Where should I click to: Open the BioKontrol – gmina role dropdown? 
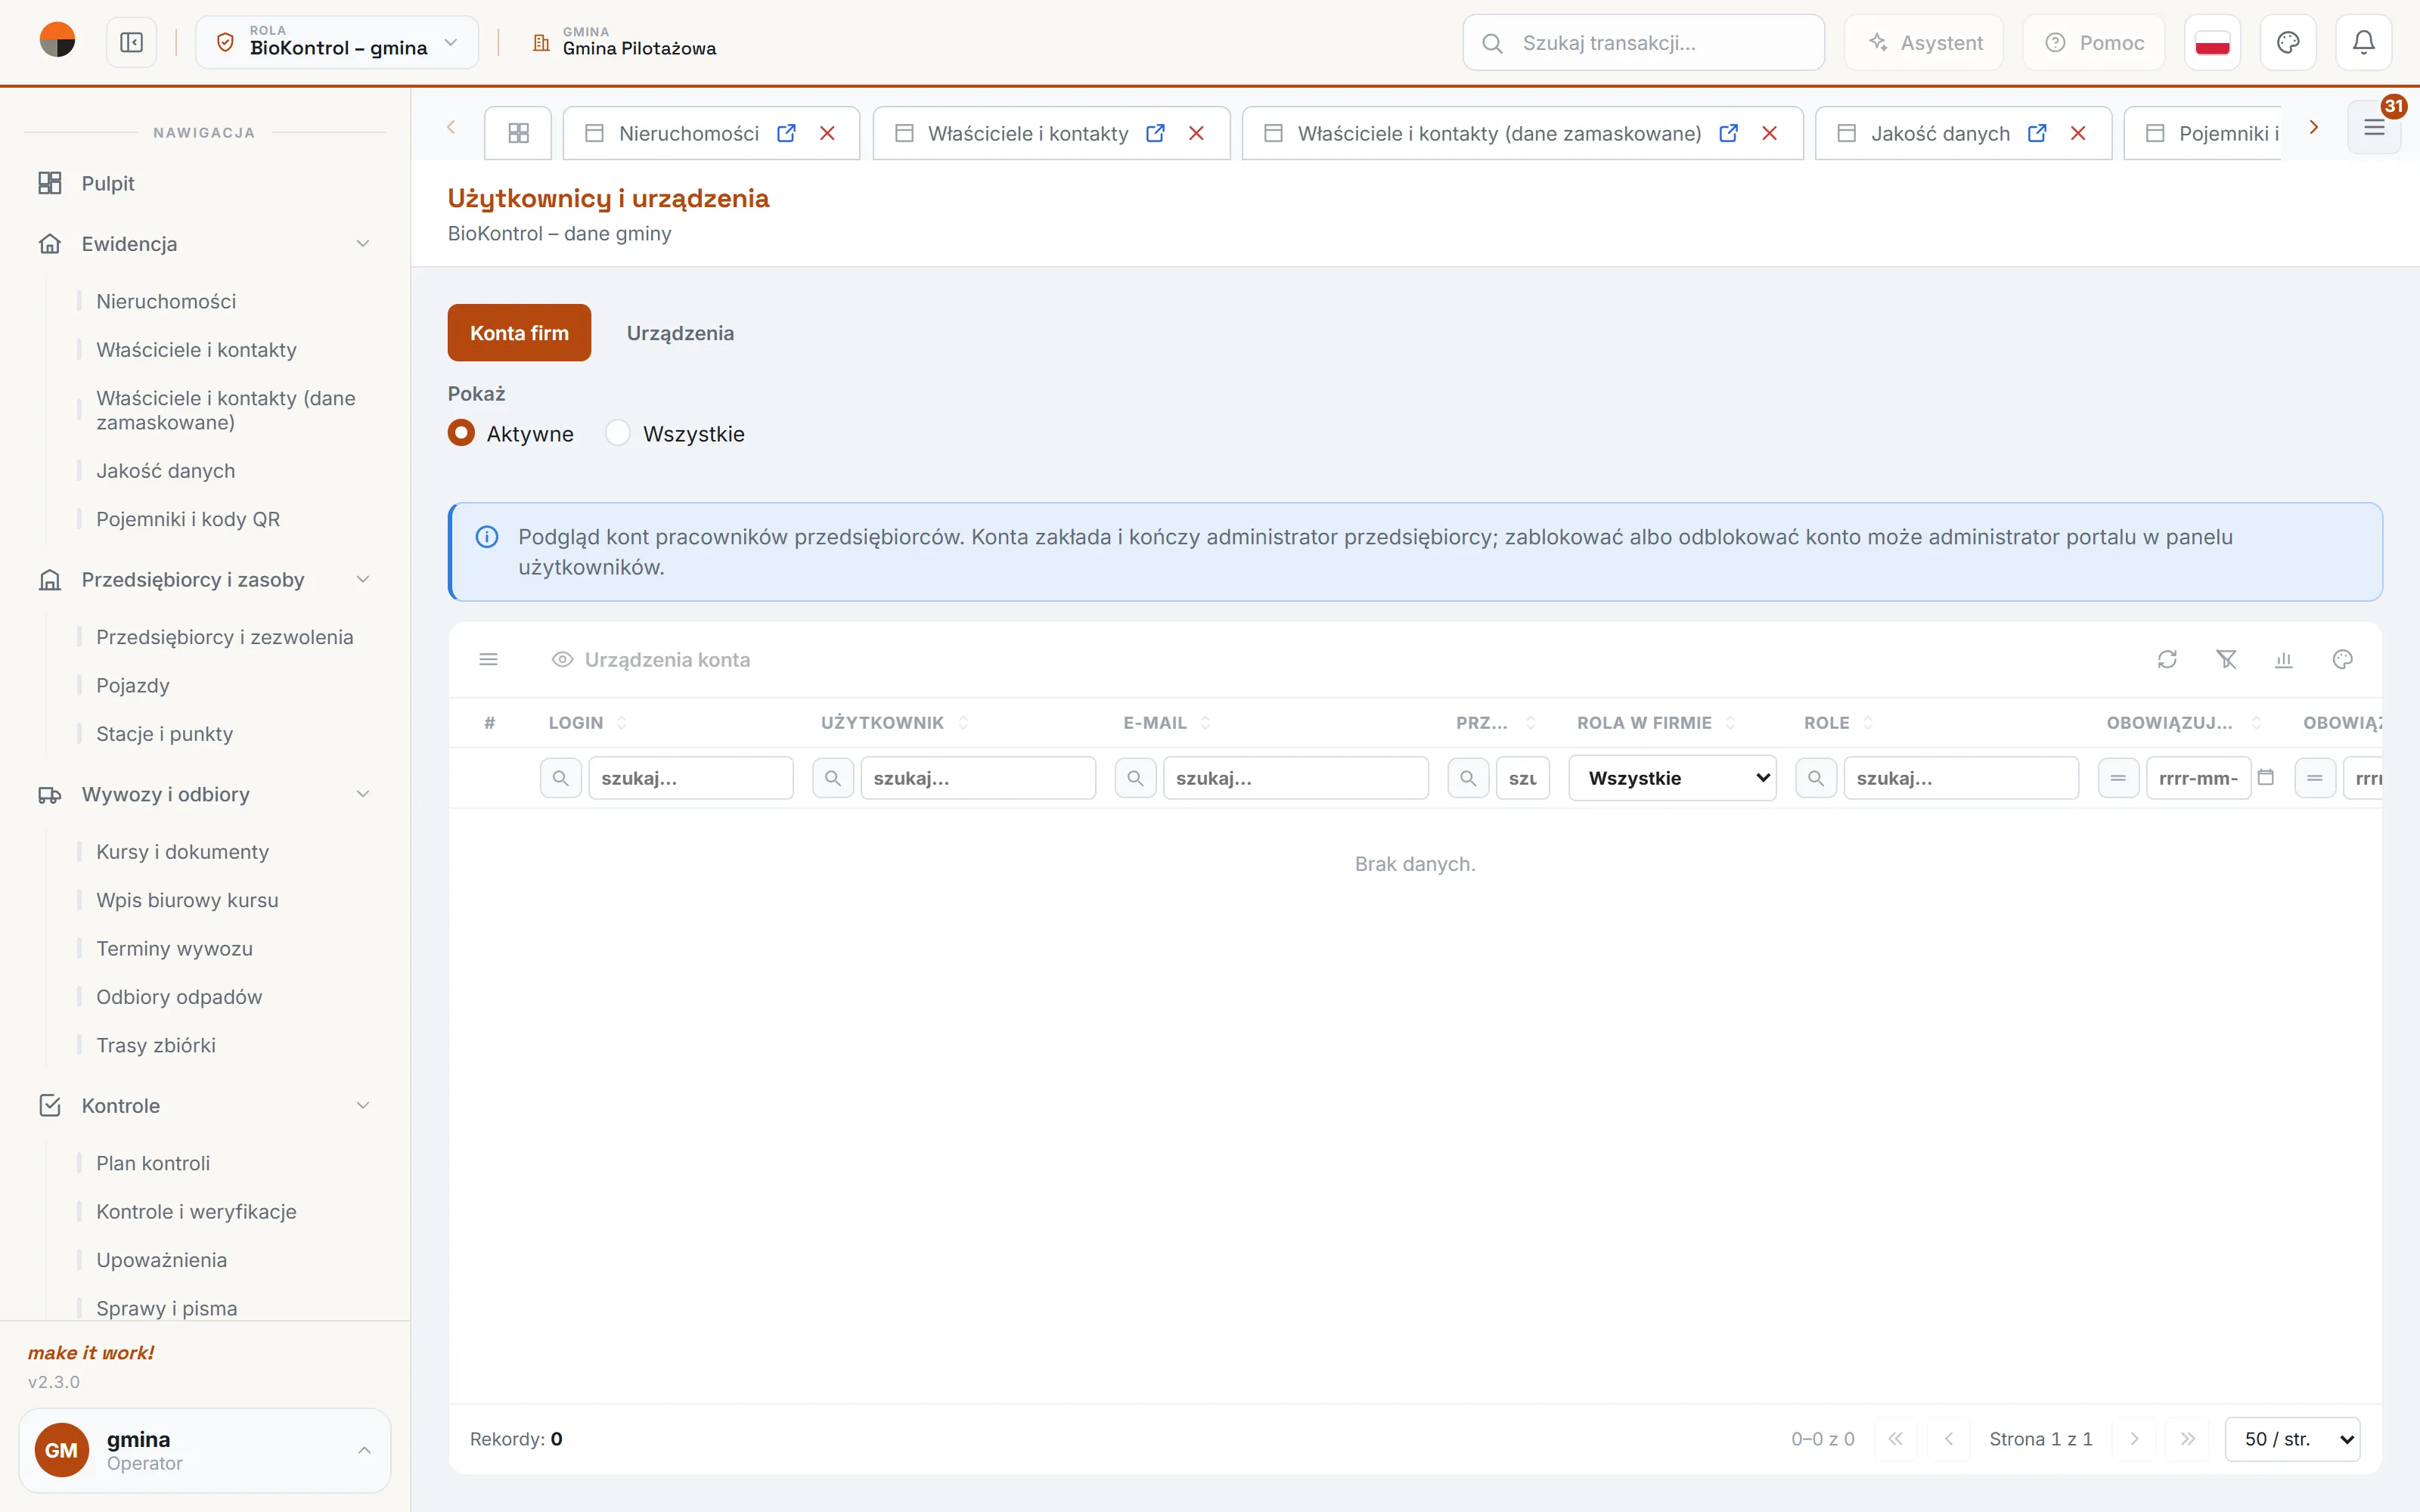(337, 43)
